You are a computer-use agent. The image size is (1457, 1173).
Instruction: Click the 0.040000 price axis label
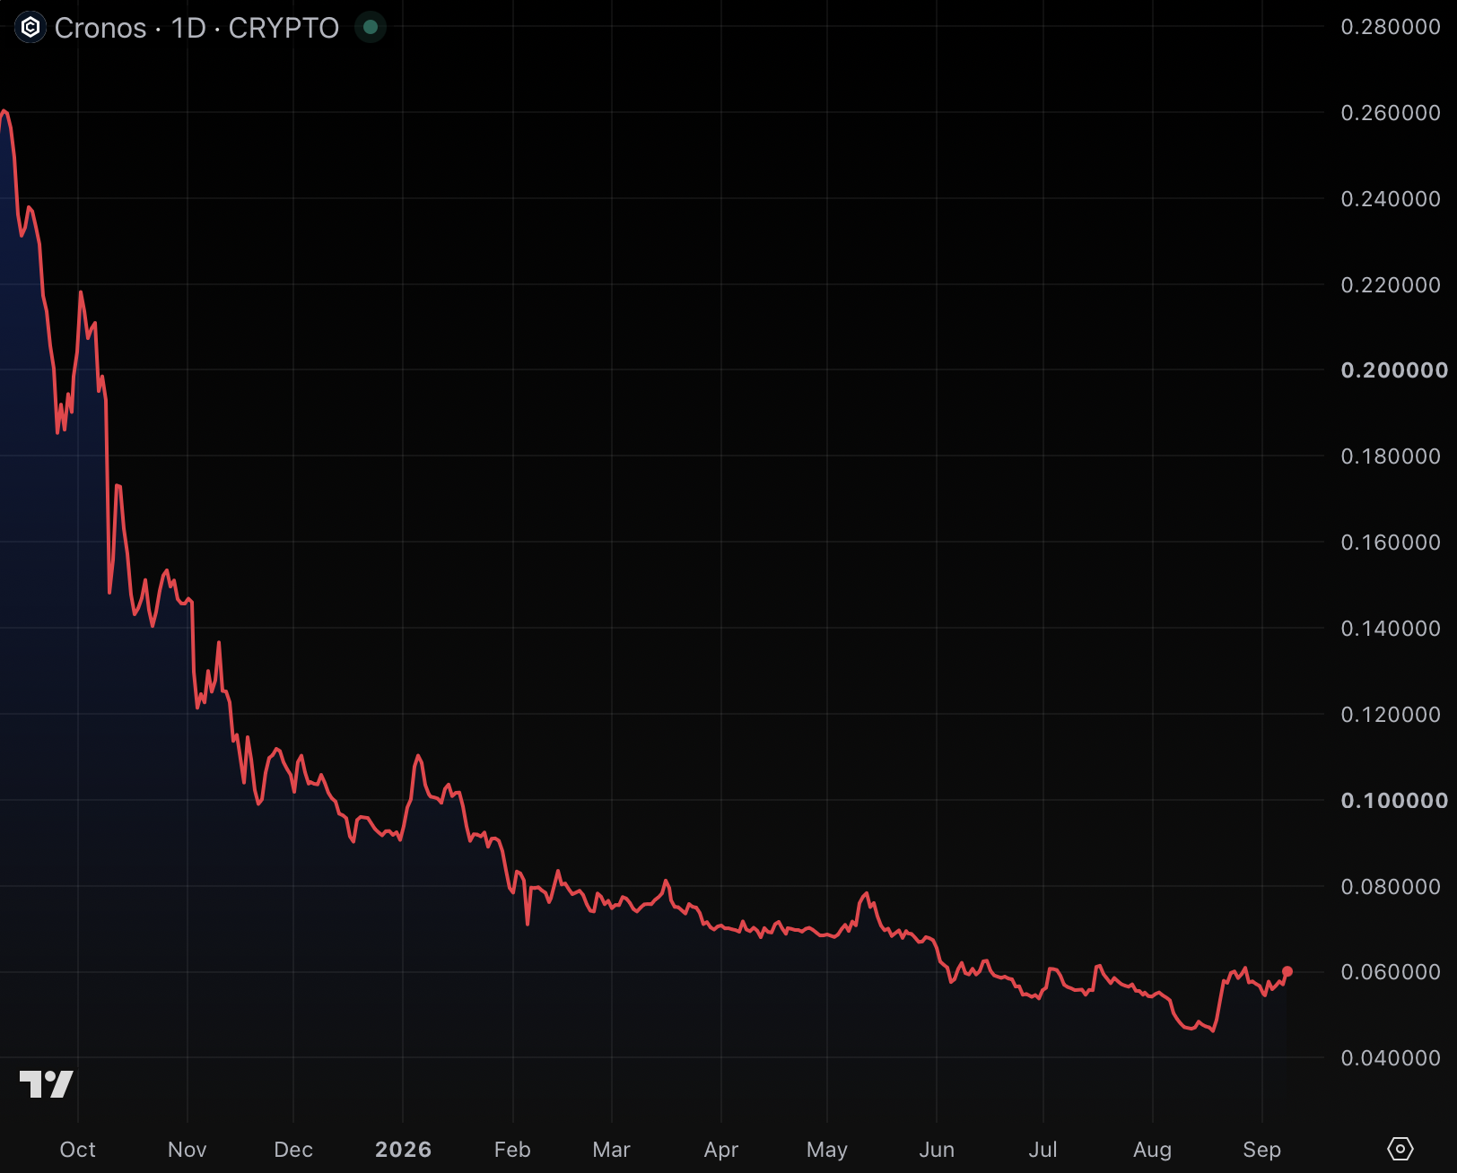pyautogui.click(x=1391, y=1058)
